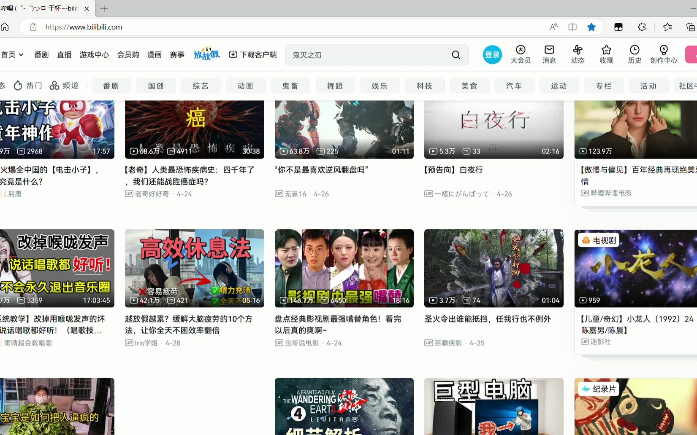Screen dimensions: 697x435
Task: Select the 美食 category chip
Action: coord(469,86)
